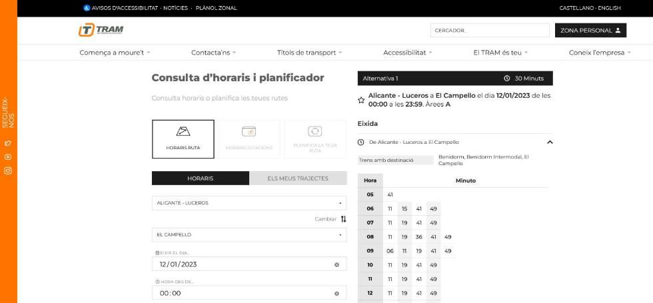Image resolution: width=653 pixels, height=303 pixels.
Task: Switch to Els Meus Trajectes tab
Action: [298, 178]
